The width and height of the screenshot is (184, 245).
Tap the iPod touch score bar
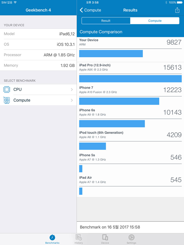(x=93, y=146)
